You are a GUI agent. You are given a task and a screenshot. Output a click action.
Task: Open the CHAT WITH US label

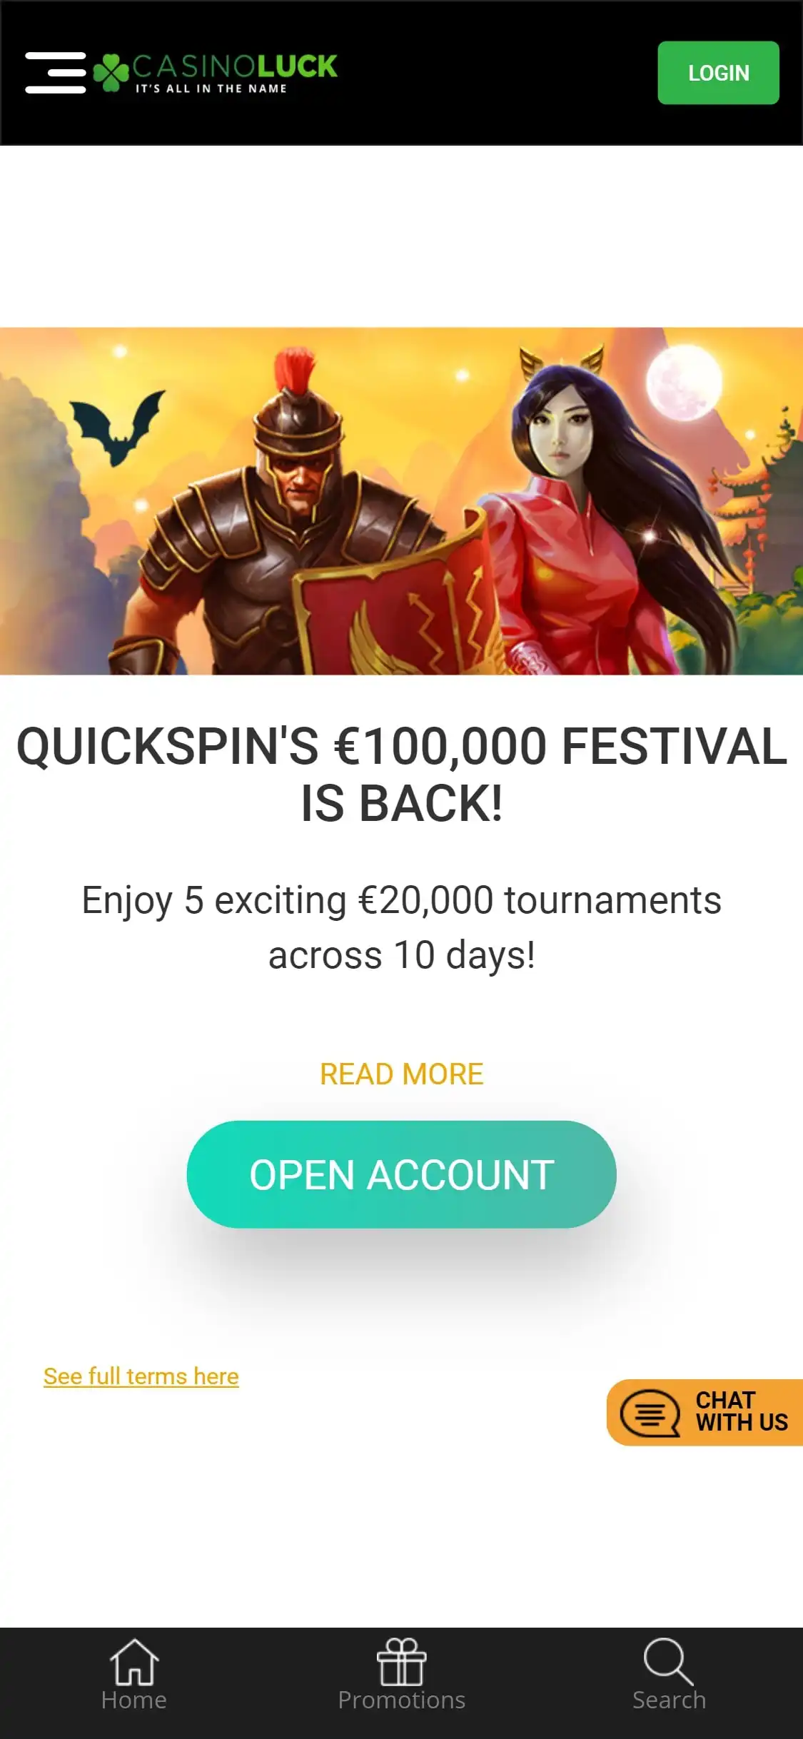pyautogui.click(x=742, y=1411)
